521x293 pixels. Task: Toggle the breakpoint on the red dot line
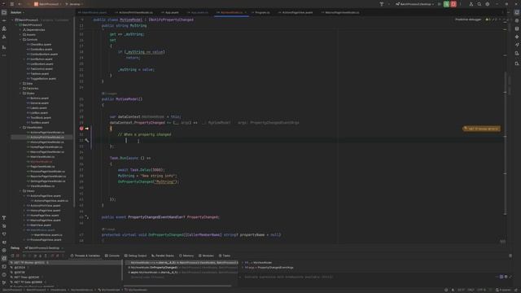81,129
